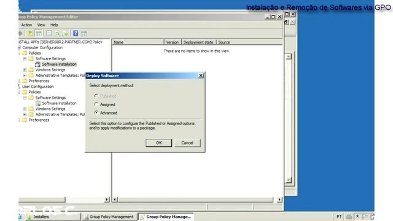This screenshot has height=221, width=393.
Task: Open the Help menu
Action: coord(54,25)
